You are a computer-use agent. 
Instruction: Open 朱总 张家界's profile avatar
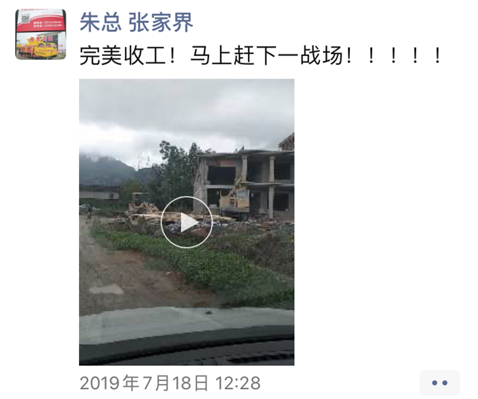tap(41, 34)
